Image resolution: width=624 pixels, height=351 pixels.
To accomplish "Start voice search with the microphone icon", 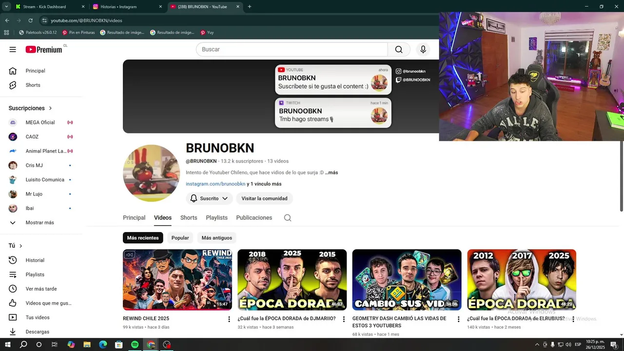I will pyautogui.click(x=423, y=49).
